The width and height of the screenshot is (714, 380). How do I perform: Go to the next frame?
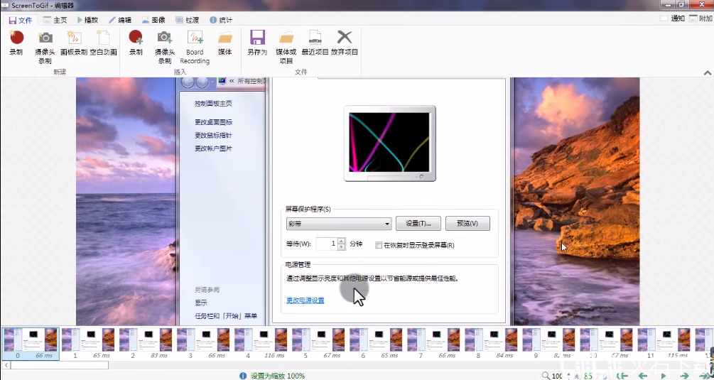pyautogui.click(x=684, y=376)
